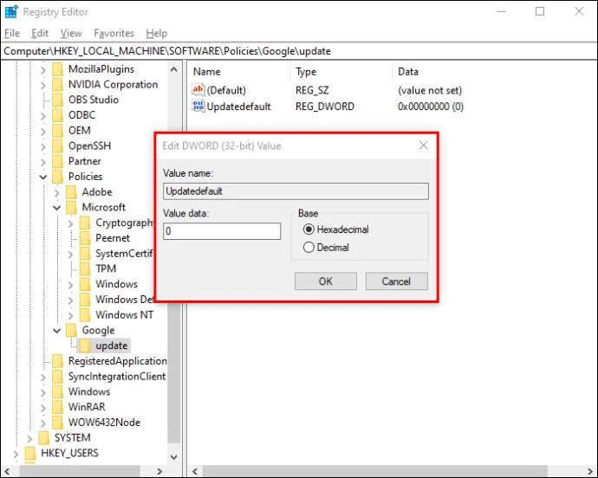The height and width of the screenshot is (478, 598).
Task: Click tree pane scroll up arrow
Action: [x=174, y=69]
